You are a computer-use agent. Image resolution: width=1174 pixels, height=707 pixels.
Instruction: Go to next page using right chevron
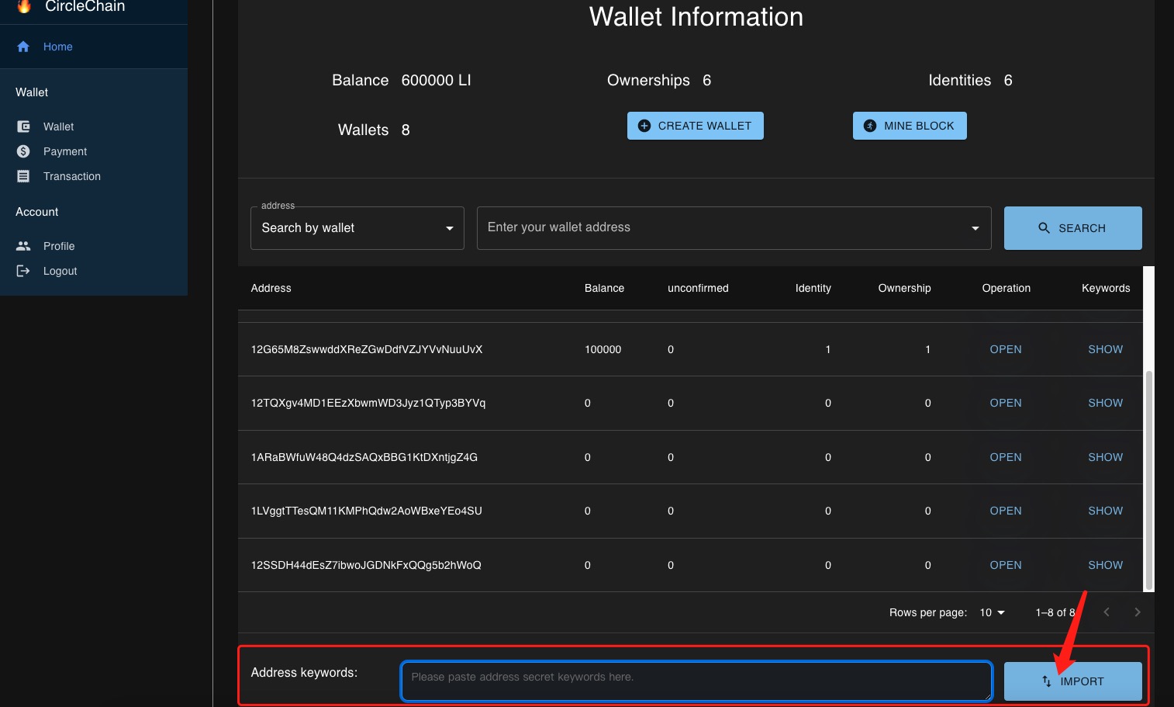coord(1137,612)
